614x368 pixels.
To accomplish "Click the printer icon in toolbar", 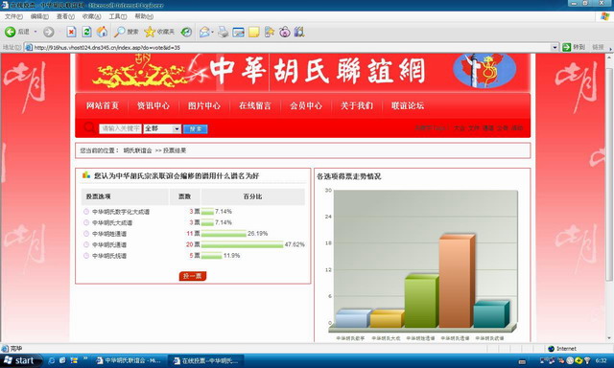I will (223, 32).
